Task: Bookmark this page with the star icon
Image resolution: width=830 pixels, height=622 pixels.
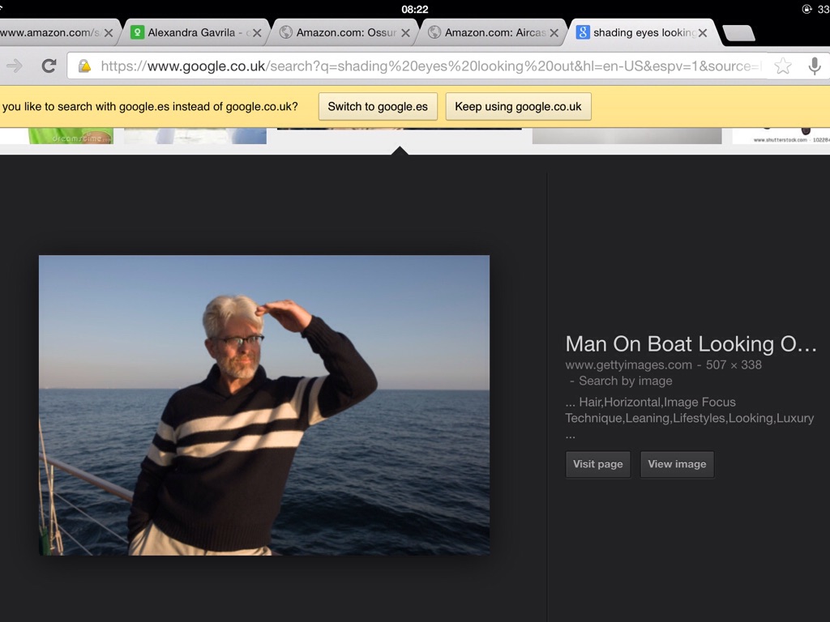Action: tap(782, 66)
